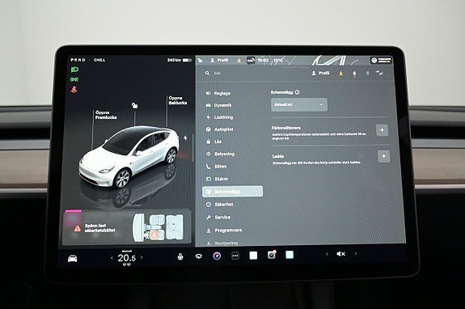Expand the Aktuell ort location dropdown
465x309 pixels.
pos(299,104)
